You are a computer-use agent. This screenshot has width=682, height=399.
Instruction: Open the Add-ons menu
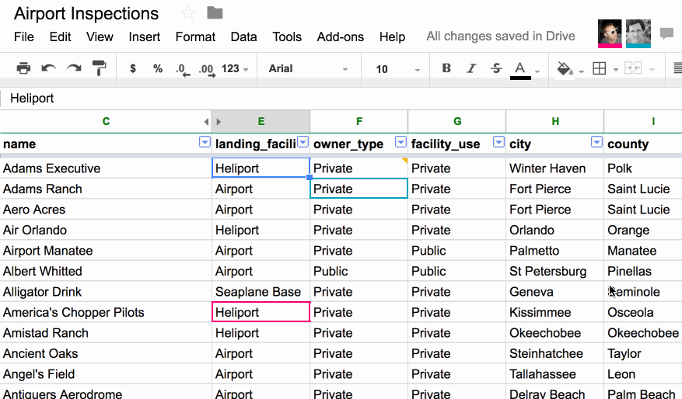341,37
